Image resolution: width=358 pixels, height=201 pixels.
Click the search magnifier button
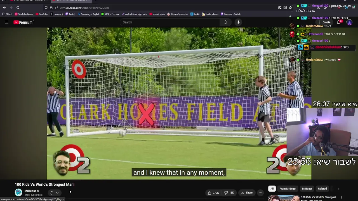pos(225,22)
